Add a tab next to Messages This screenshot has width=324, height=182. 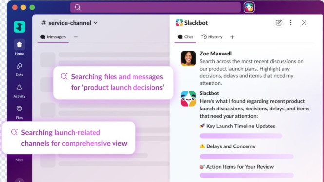tap(76, 37)
